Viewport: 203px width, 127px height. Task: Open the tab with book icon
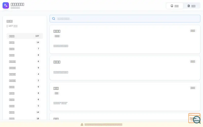click(175, 6)
